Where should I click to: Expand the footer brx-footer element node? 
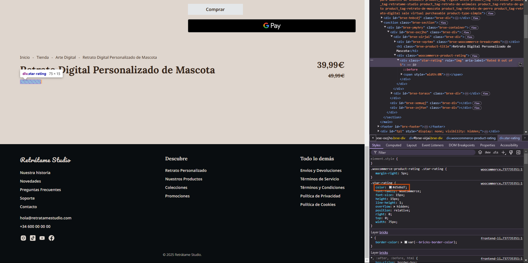click(379, 127)
